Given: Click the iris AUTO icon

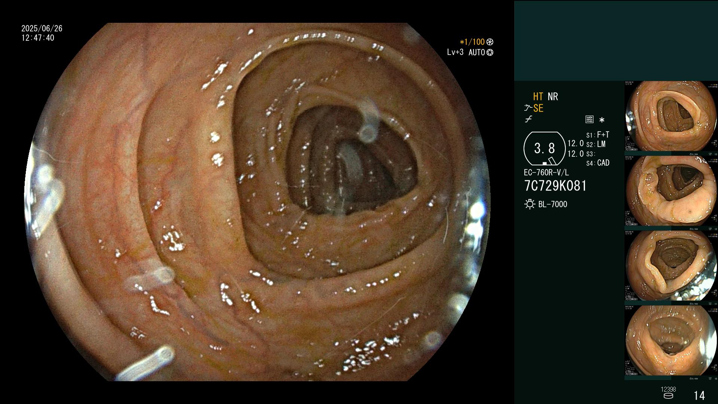Looking at the screenshot, I should (490, 52).
